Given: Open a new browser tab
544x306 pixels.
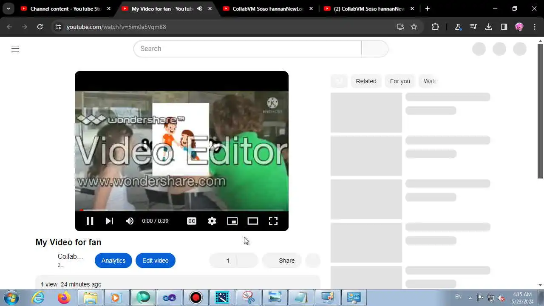Looking at the screenshot, I should 428,8.
